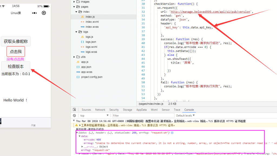277x156 pixels.
Task: Click the Hello World text in simulator
Action: [15, 100]
